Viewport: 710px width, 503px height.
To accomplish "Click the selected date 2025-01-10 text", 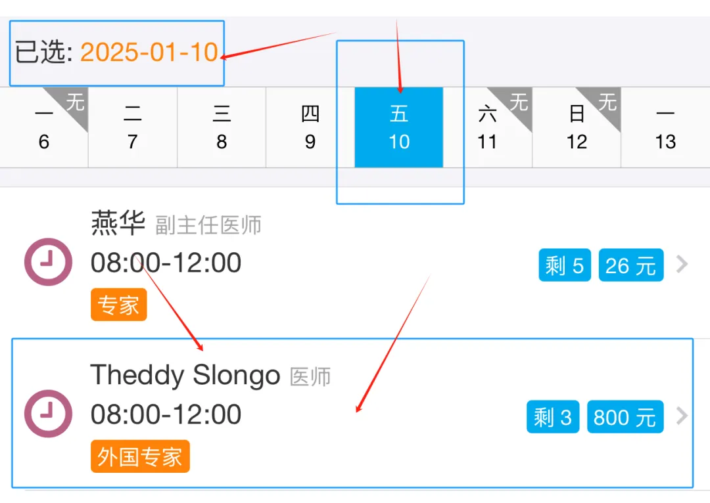I will (x=149, y=52).
